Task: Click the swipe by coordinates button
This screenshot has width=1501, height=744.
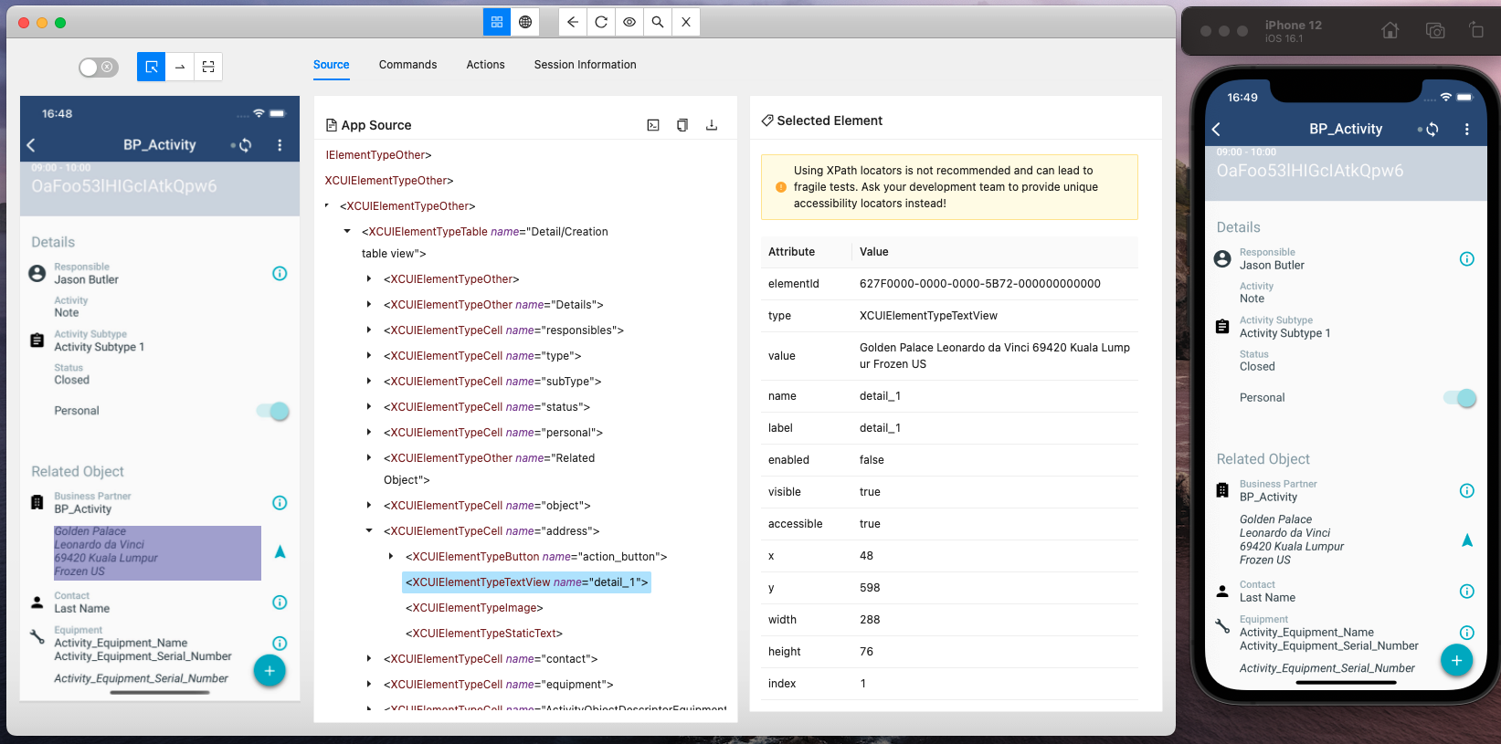Action: click(180, 67)
